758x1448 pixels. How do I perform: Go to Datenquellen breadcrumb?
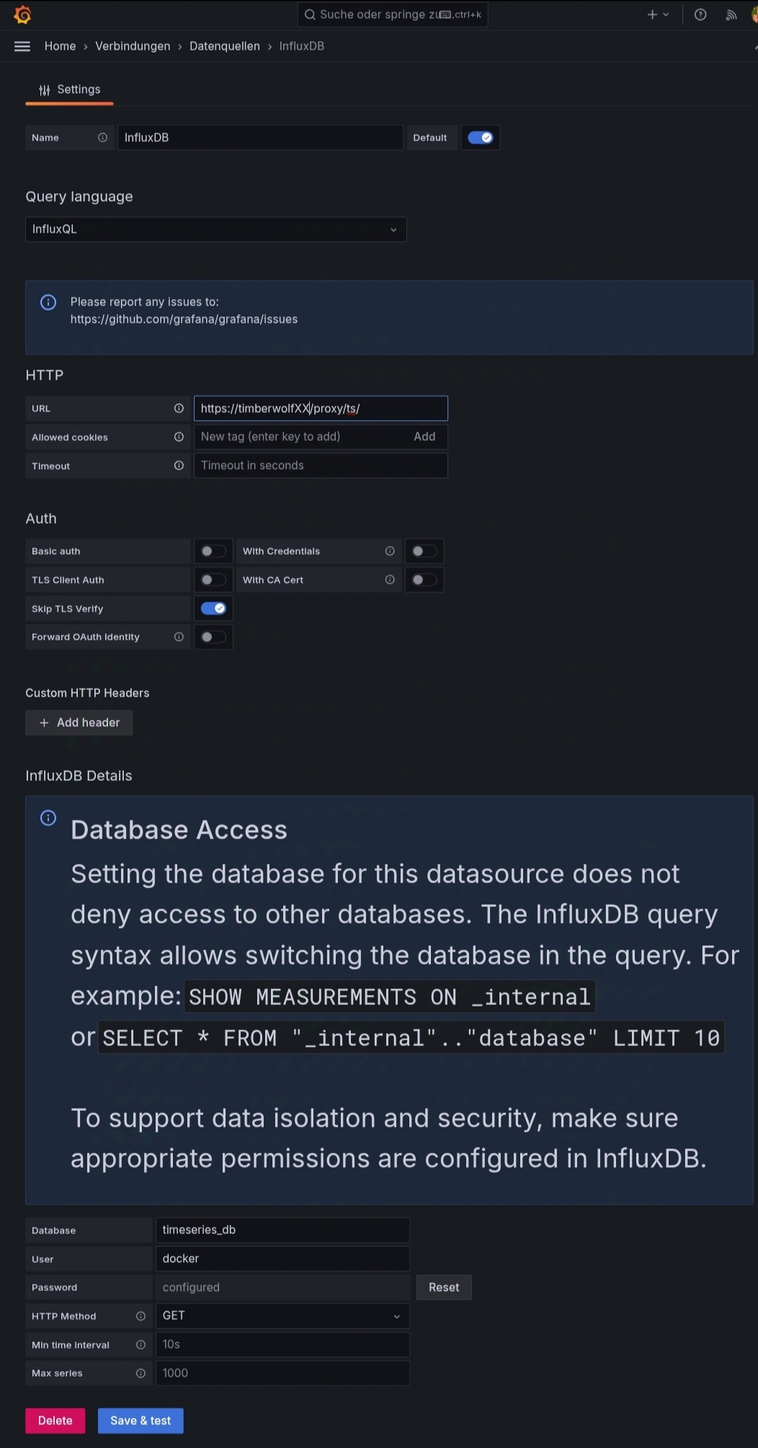pos(225,46)
